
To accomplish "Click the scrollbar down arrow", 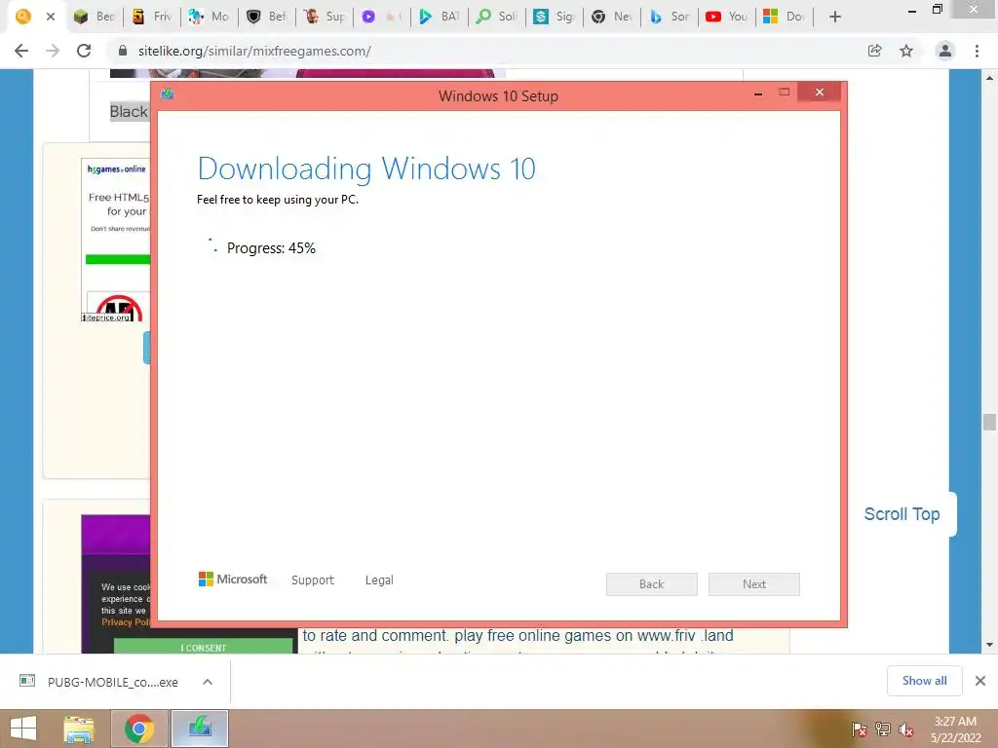I will (x=989, y=645).
